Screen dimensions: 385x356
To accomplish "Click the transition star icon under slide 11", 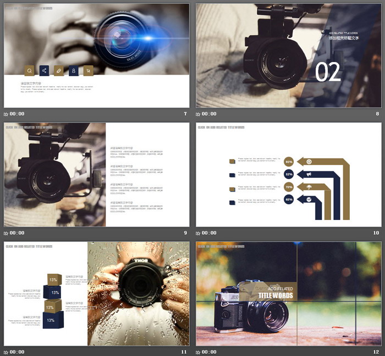I will coord(6,352).
